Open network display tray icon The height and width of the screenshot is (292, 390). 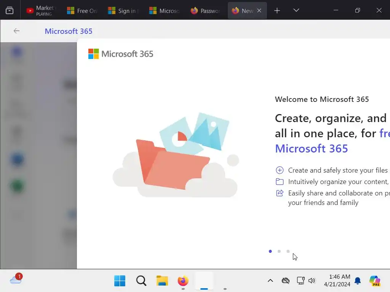(301, 281)
